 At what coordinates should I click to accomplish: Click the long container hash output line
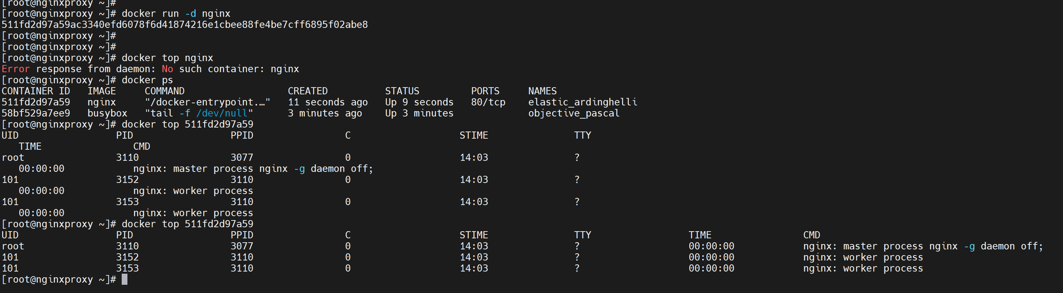pos(184,25)
